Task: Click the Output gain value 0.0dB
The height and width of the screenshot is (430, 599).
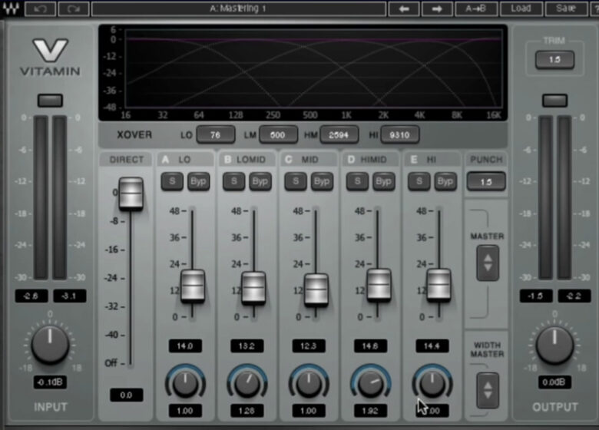Action: point(554,382)
